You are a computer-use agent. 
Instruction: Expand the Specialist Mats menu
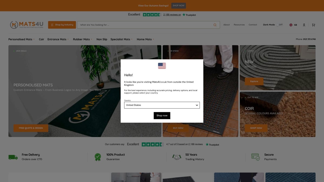(121, 39)
